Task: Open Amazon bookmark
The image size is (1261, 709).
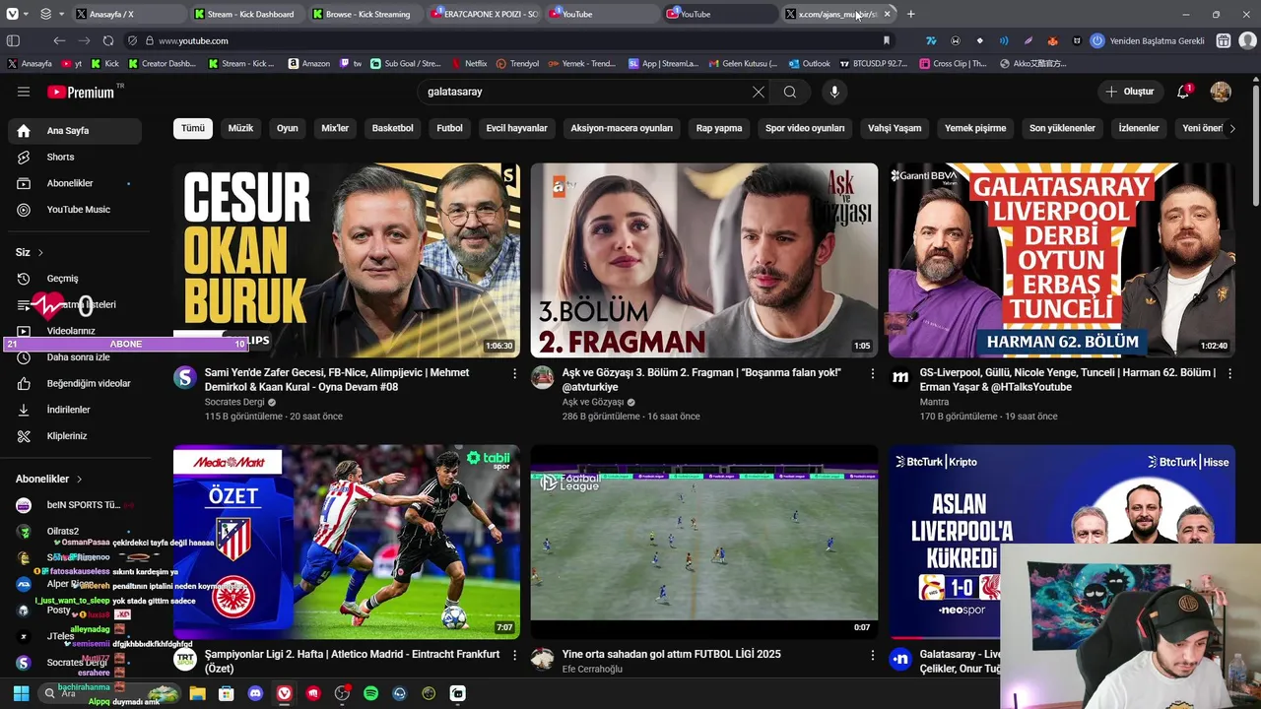Action: [309, 63]
